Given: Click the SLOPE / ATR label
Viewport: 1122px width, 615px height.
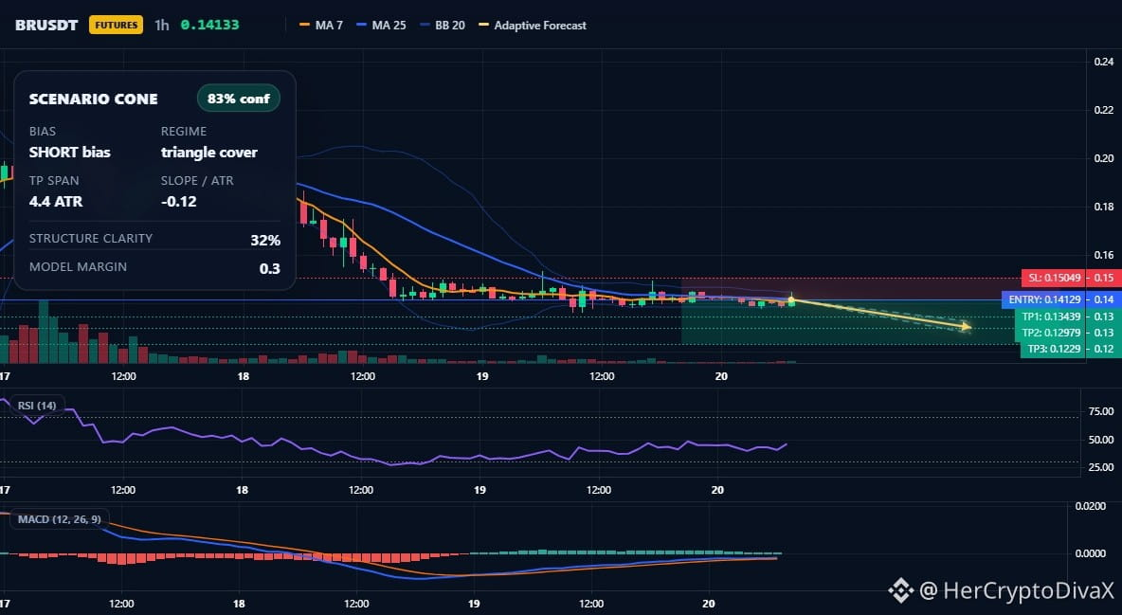Looking at the screenshot, I should [x=197, y=180].
